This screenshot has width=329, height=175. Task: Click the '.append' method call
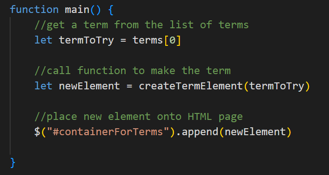(x=197, y=132)
